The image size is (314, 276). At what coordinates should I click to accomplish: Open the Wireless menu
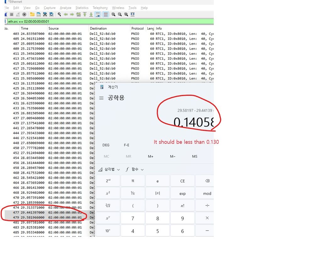[118, 8]
